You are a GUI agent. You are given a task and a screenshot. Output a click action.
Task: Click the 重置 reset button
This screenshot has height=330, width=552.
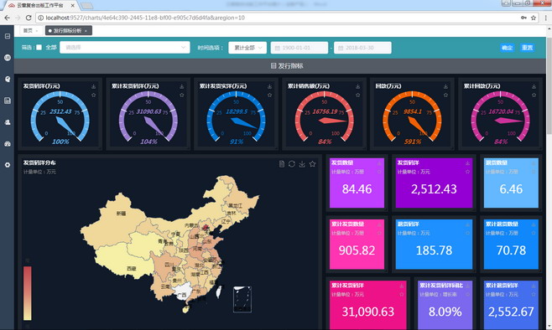pos(528,48)
